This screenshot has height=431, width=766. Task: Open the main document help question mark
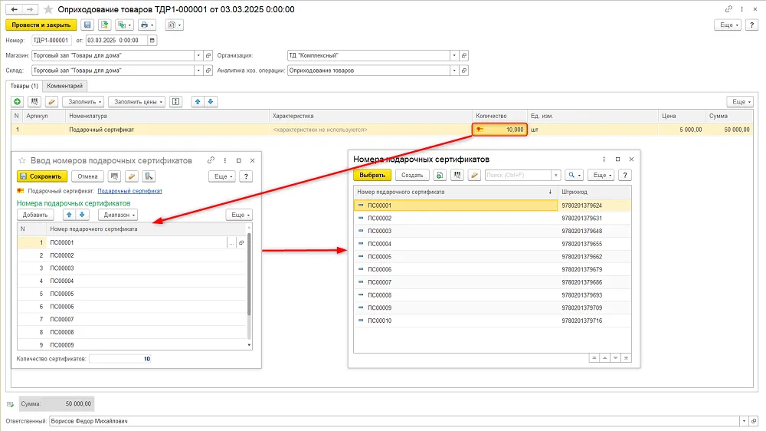751,25
